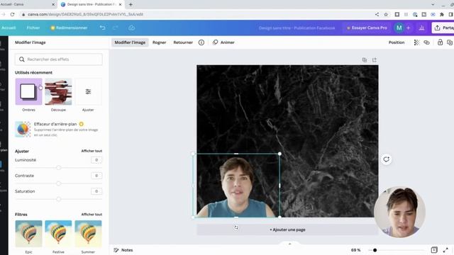Apply the Summer filter
Viewport: 454px width, 255px height.
(88, 234)
